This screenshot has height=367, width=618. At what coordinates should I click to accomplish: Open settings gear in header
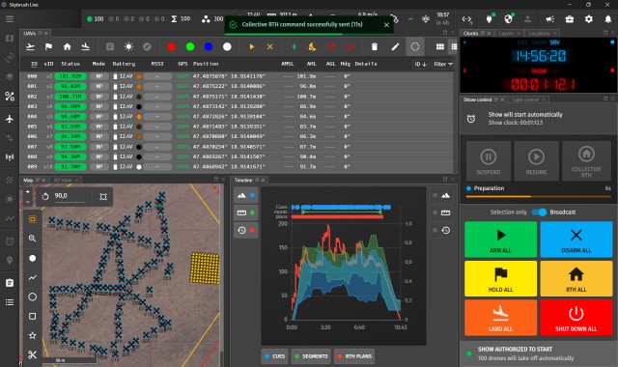pyautogui.click(x=589, y=19)
